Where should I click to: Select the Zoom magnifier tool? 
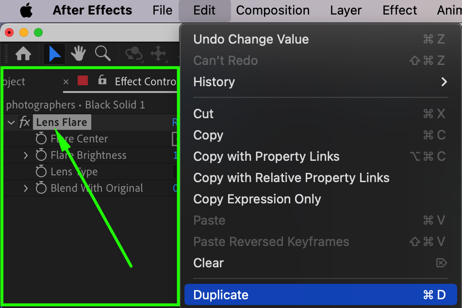pyautogui.click(x=102, y=54)
